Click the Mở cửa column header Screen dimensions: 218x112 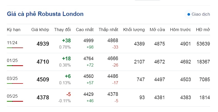coord(157,30)
